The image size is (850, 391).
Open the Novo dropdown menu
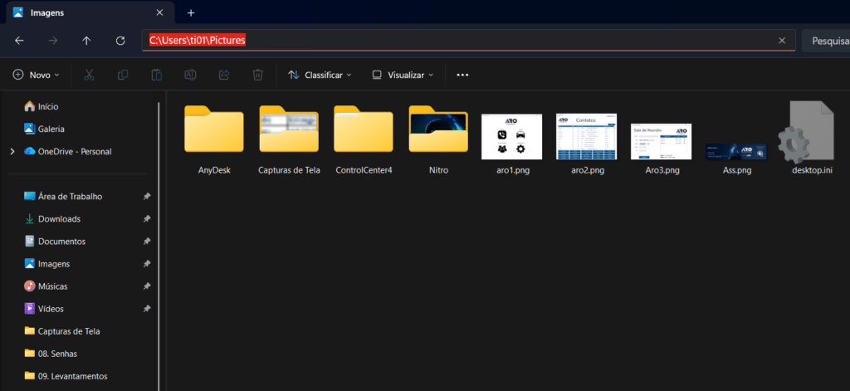(37, 75)
